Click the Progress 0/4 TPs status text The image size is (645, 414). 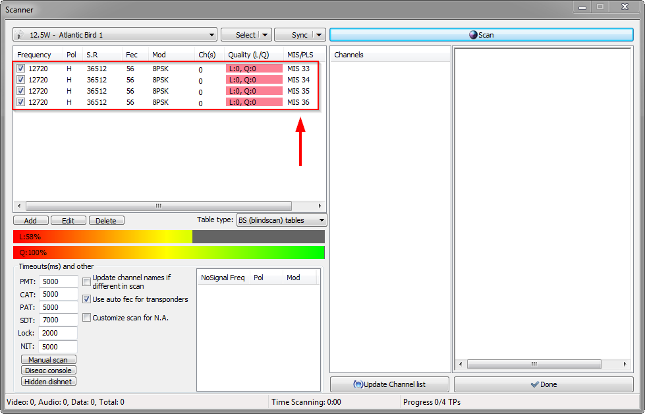432,402
